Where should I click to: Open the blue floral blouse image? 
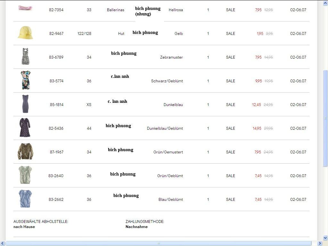[25, 199]
